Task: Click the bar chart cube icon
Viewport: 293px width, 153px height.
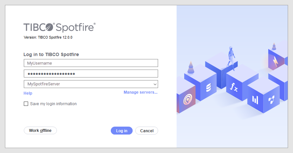Action: pos(255,100)
